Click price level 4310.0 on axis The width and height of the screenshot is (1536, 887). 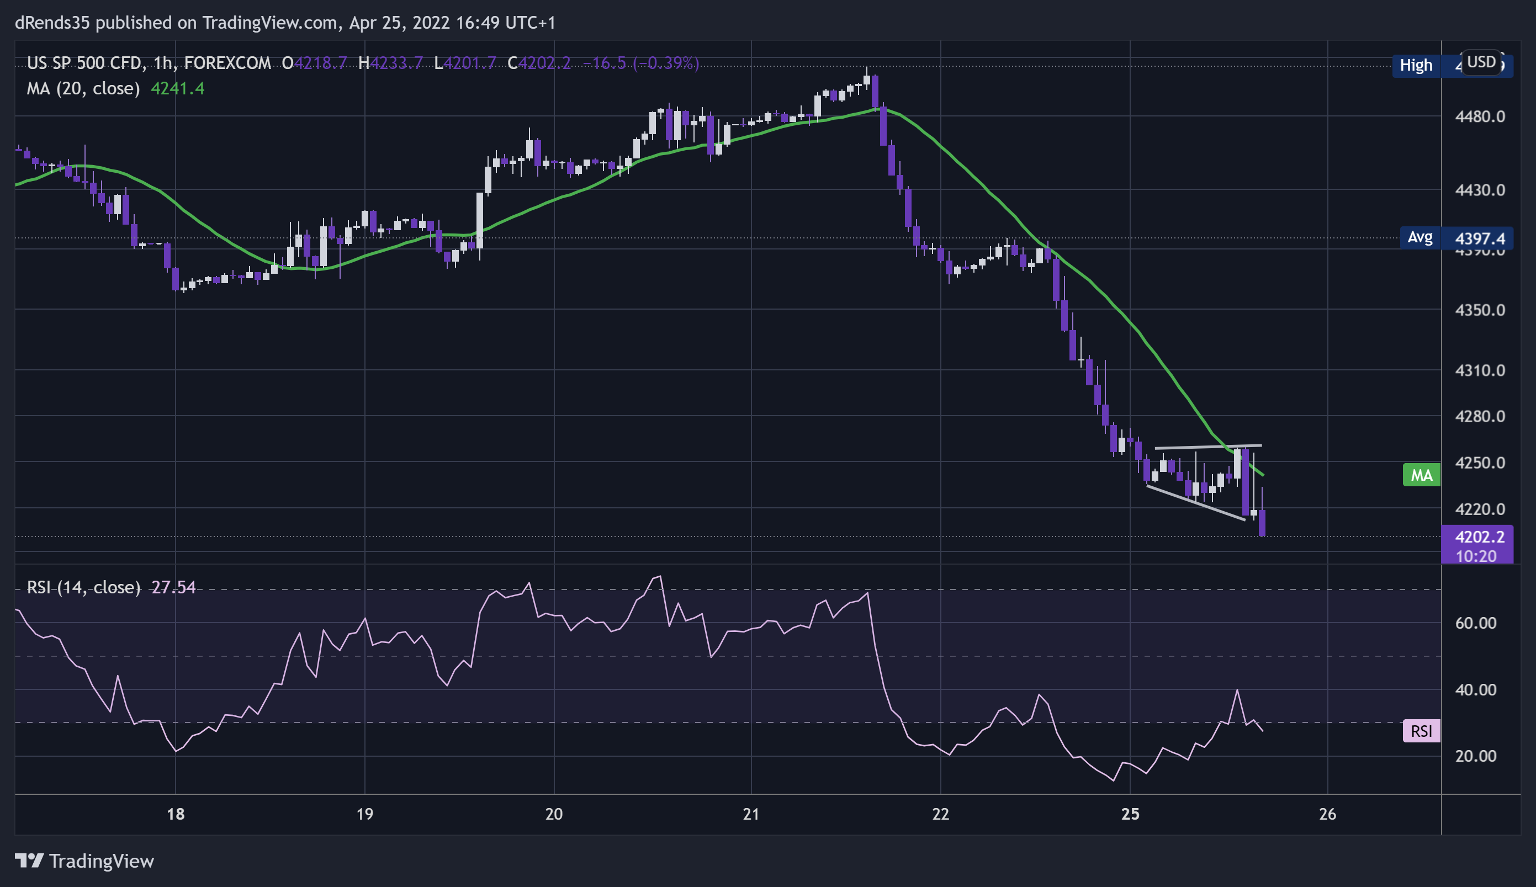1480,370
